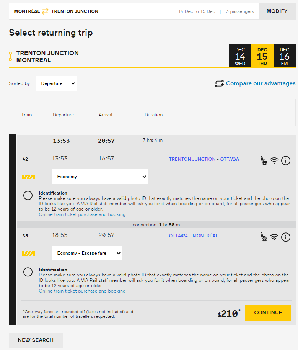Viewport: 298px width, 350px height.
Task: Click the Wi-Fi icon for train 42
Action: point(274,161)
